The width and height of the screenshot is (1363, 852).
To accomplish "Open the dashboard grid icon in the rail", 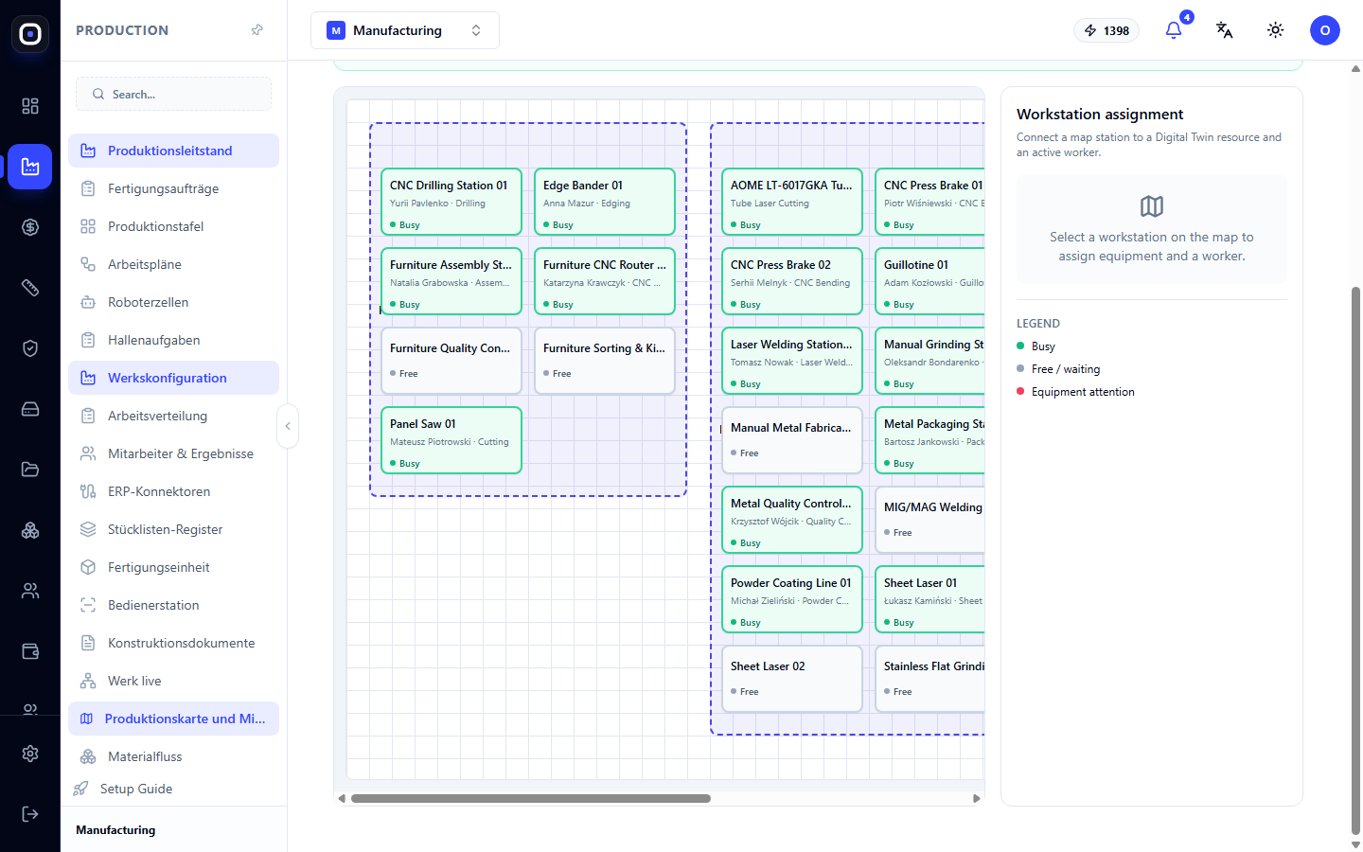I will tap(30, 106).
